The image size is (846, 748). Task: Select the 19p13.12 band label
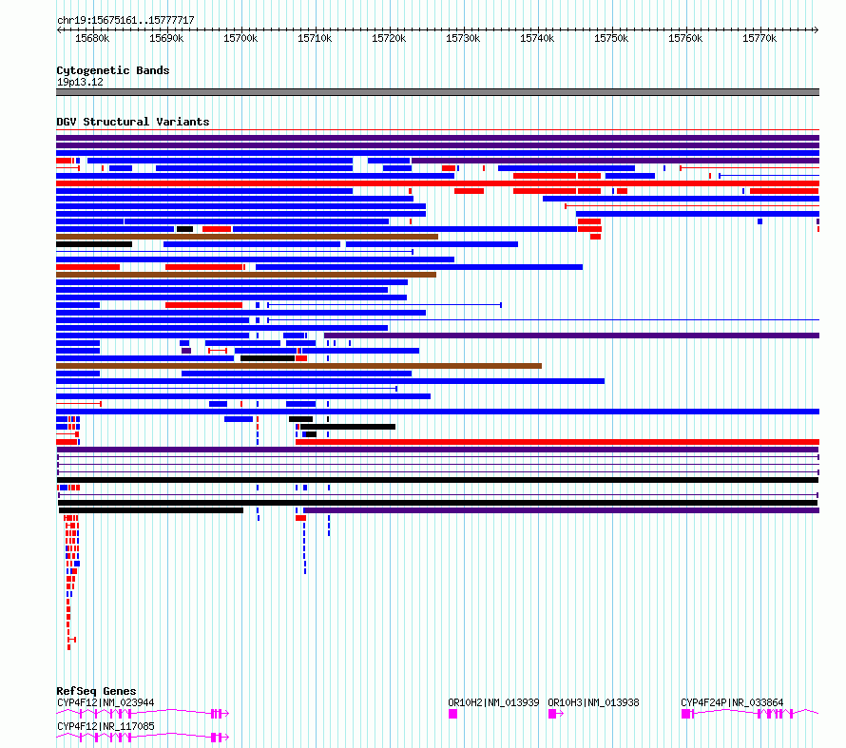click(x=80, y=82)
